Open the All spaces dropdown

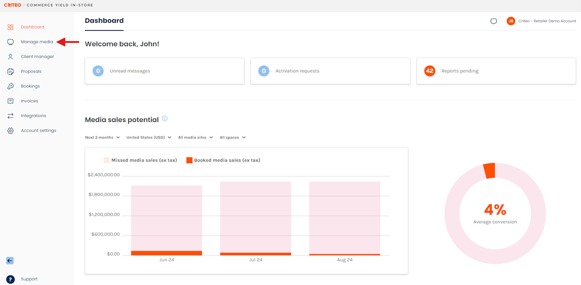232,137
